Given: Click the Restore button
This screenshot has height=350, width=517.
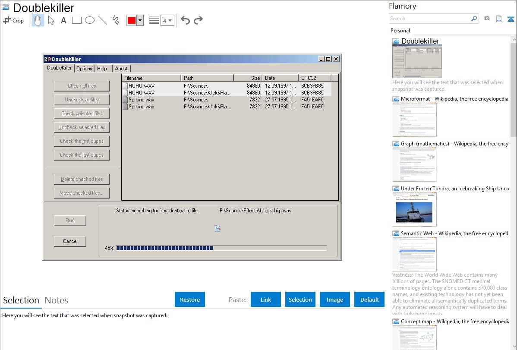Looking at the screenshot, I should (x=190, y=300).
